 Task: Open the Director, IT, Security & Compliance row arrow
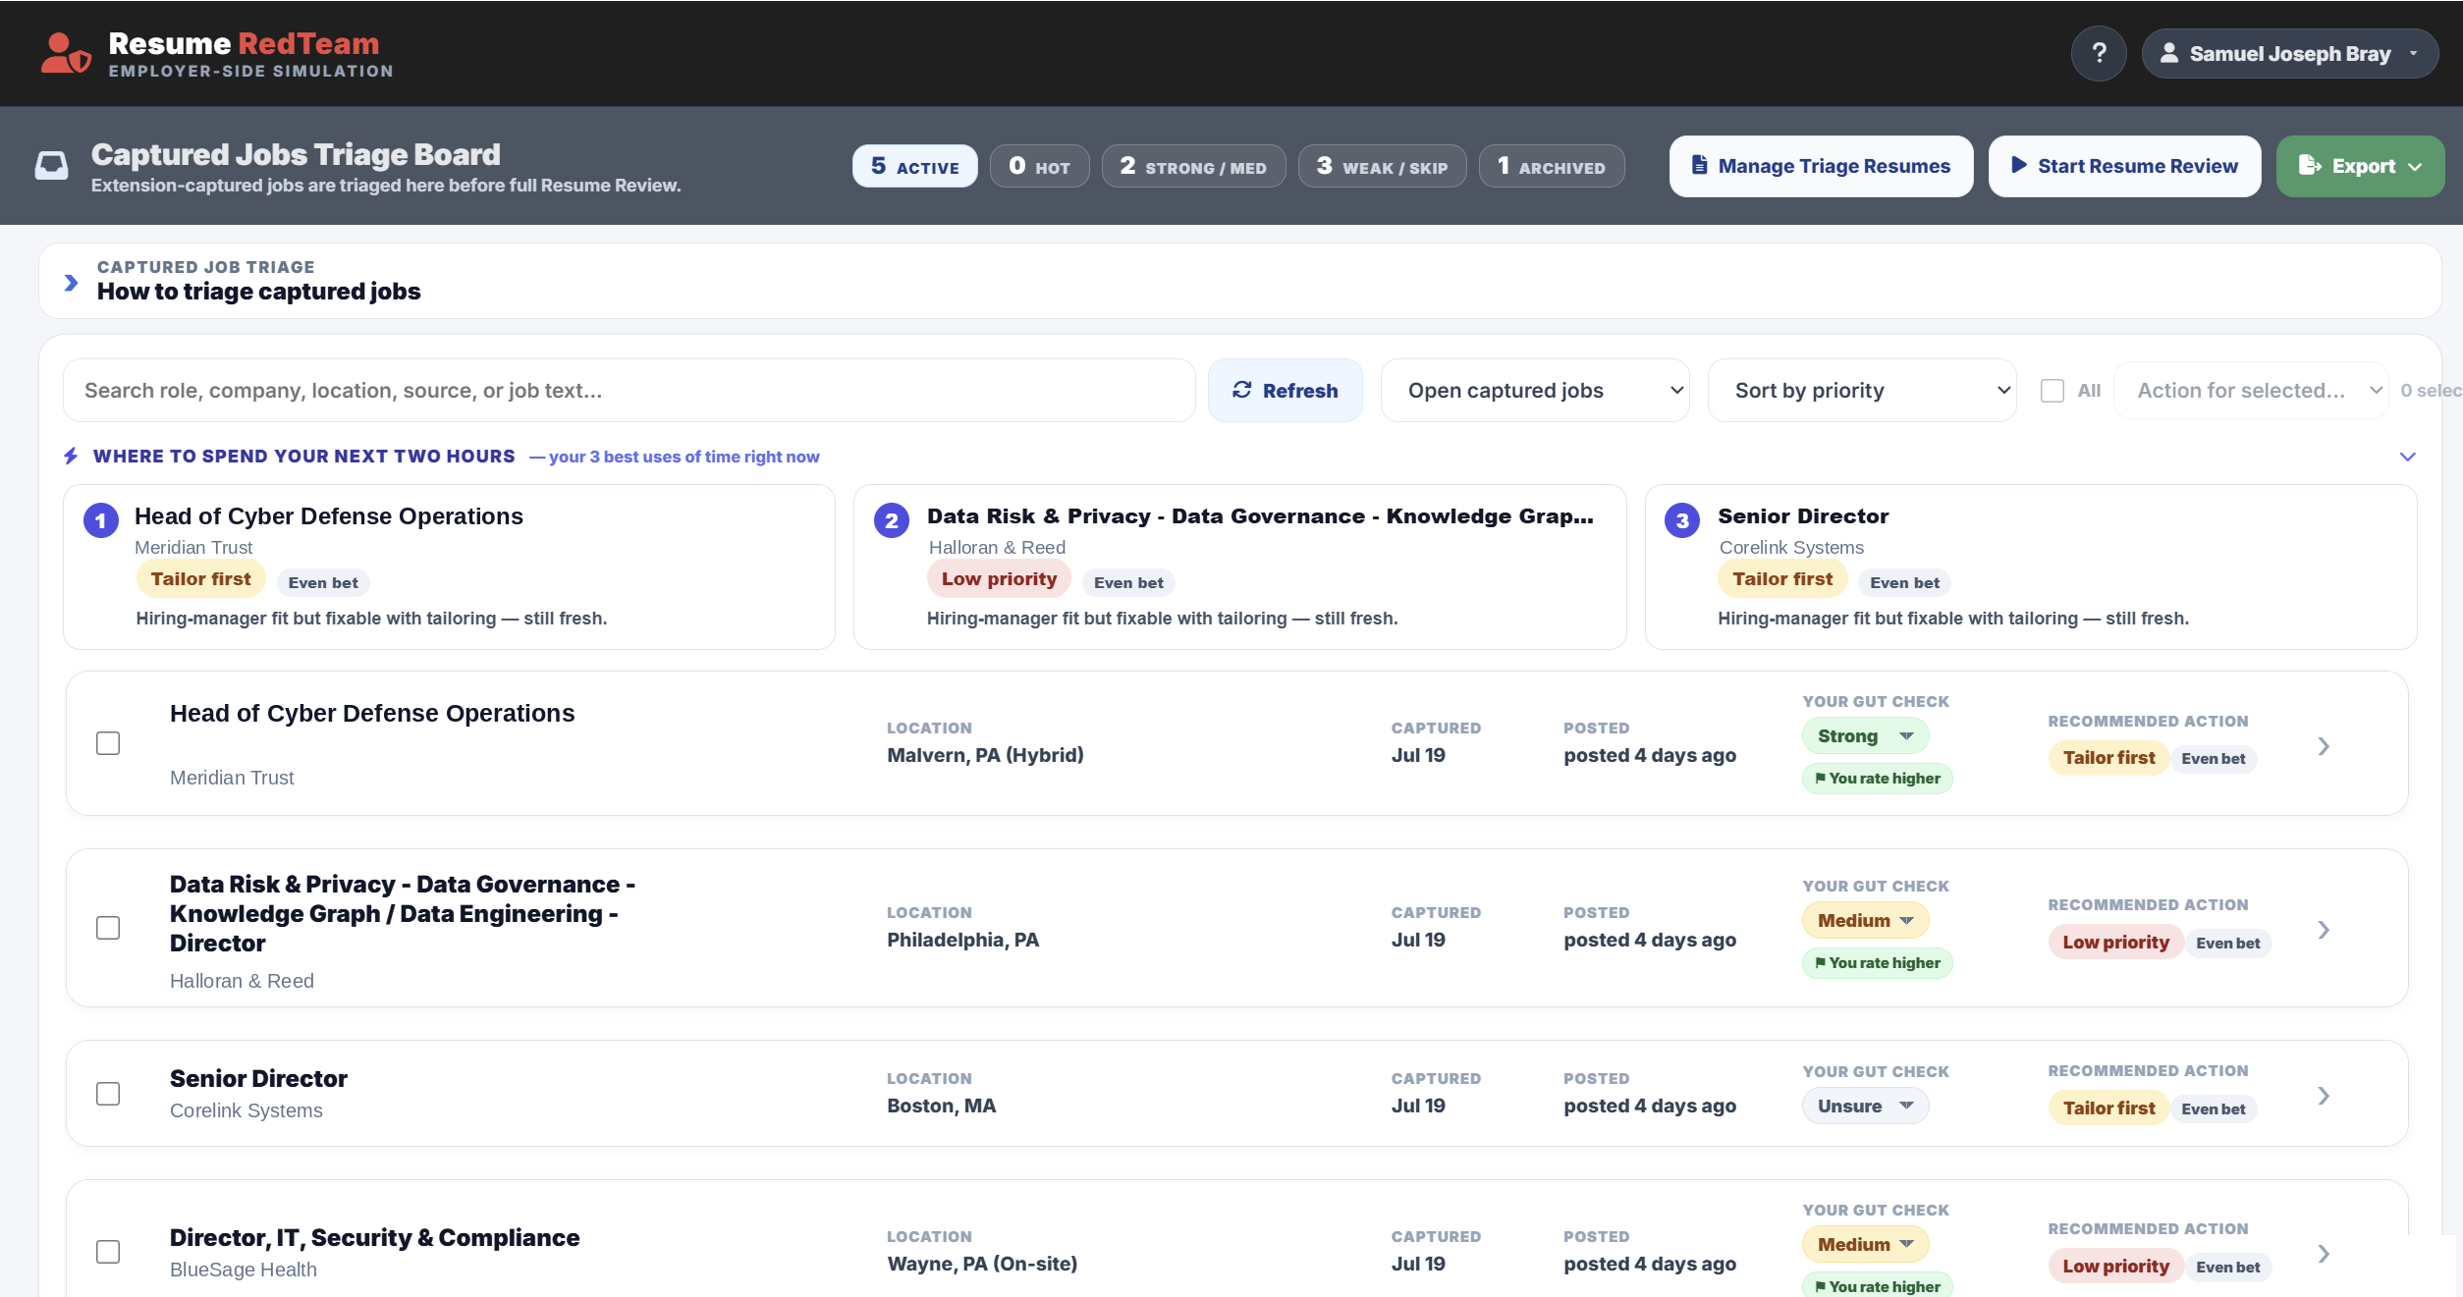coord(2324,1254)
